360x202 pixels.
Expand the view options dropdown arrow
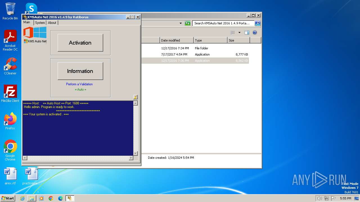[239, 33]
